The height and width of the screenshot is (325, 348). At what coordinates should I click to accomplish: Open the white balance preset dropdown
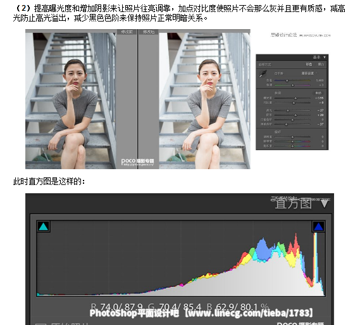[309, 73]
